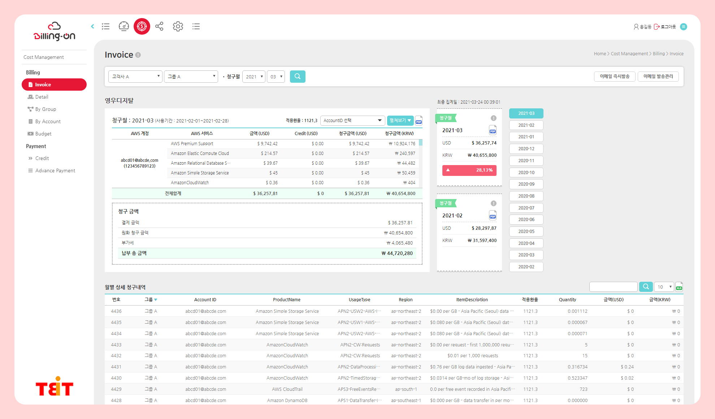Viewport: 715px width, 419px height.
Task: Download PDF for the 2021-03 invoice card
Action: coord(493,130)
